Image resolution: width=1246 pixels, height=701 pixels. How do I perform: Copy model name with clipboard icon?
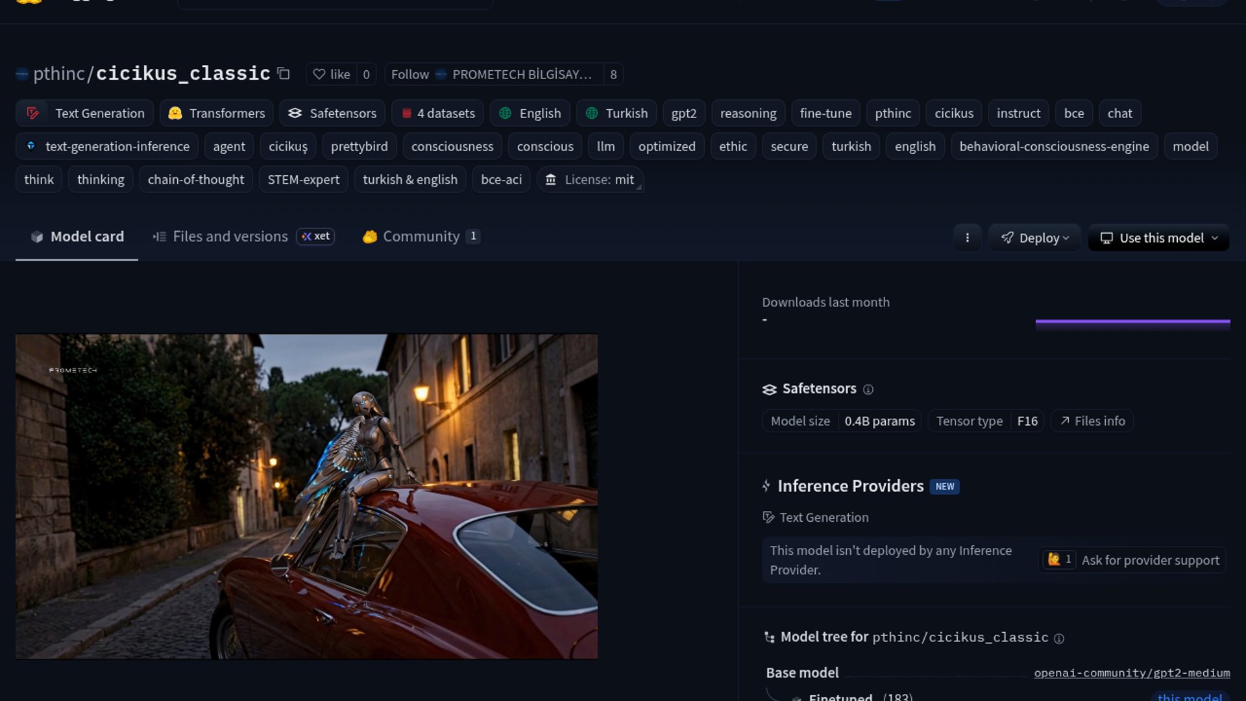(284, 73)
